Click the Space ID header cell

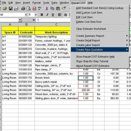tap(10, 32)
